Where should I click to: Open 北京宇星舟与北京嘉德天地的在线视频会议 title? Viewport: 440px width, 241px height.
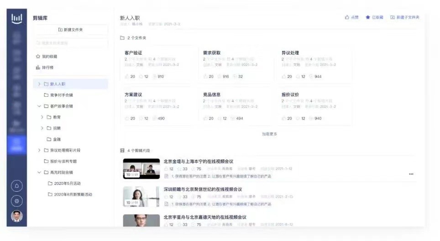205,217
